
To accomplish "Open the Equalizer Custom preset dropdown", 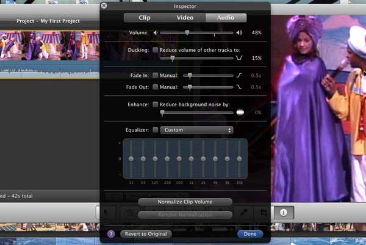I will [198, 130].
